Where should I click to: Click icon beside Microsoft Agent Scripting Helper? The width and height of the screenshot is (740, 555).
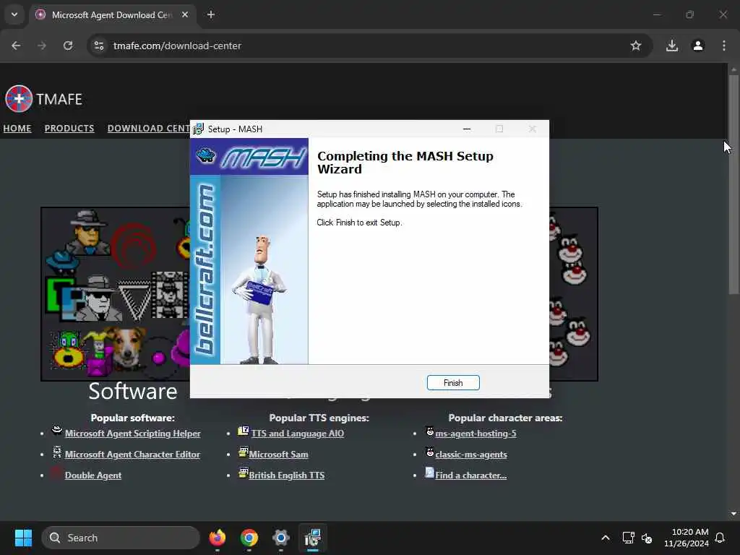56,430
